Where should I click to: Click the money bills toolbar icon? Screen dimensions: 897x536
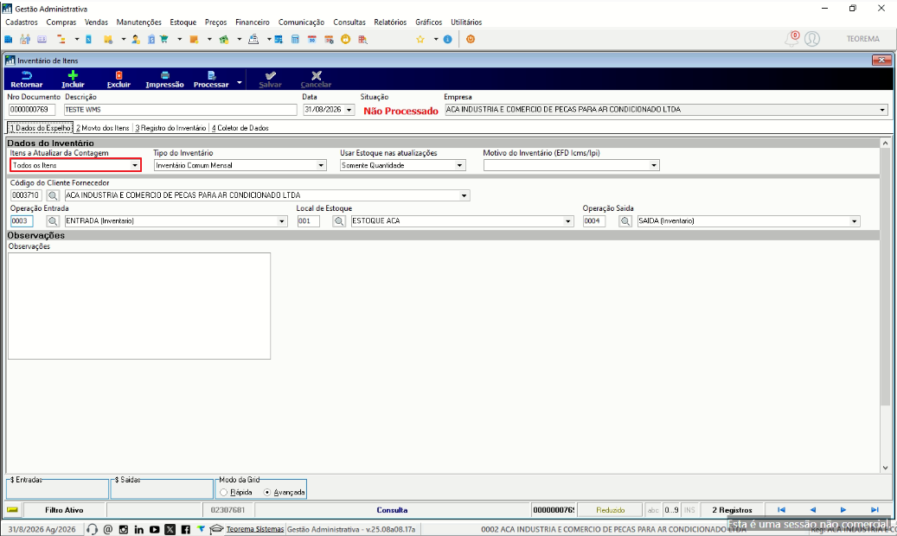[224, 40]
